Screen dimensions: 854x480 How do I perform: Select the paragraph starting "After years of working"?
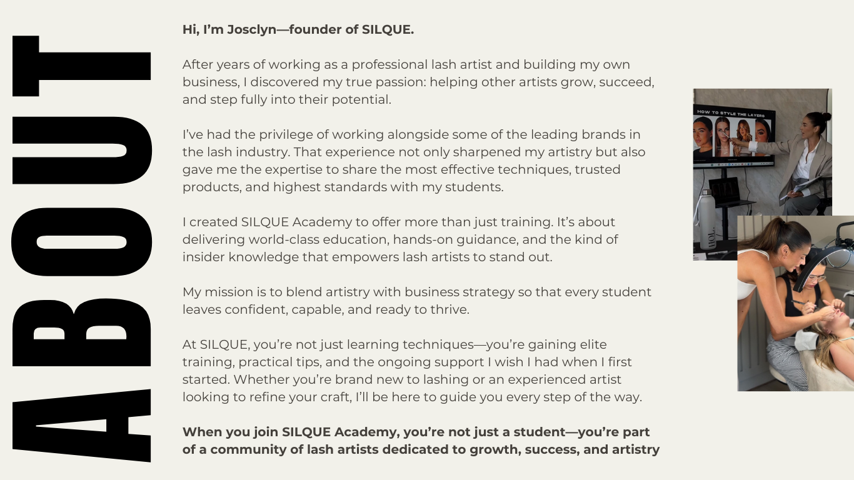click(418, 82)
